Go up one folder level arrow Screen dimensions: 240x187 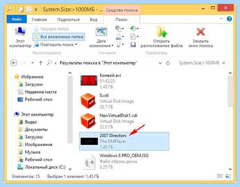coord(40,63)
